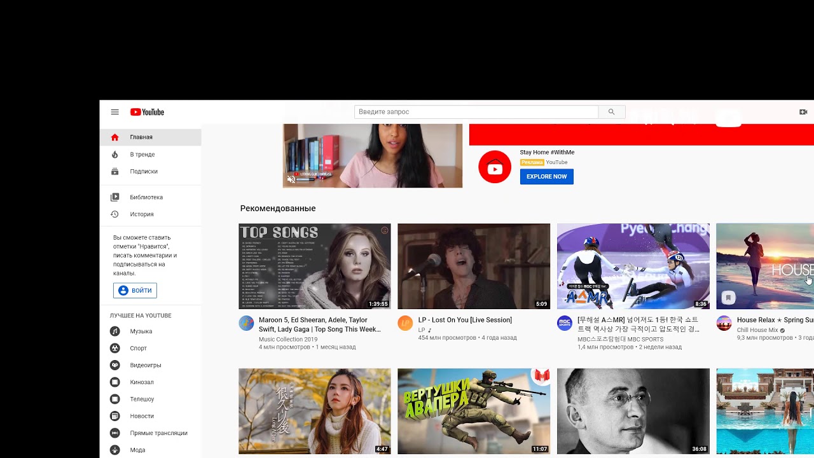Click the В тренде flame icon
814x458 pixels.
point(114,155)
